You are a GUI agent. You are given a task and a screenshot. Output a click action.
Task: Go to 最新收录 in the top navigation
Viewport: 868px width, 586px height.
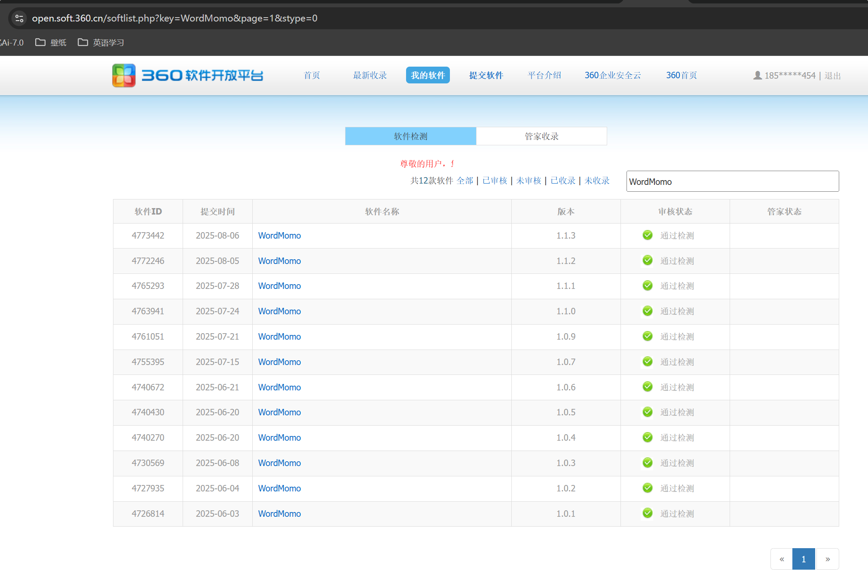pos(370,75)
